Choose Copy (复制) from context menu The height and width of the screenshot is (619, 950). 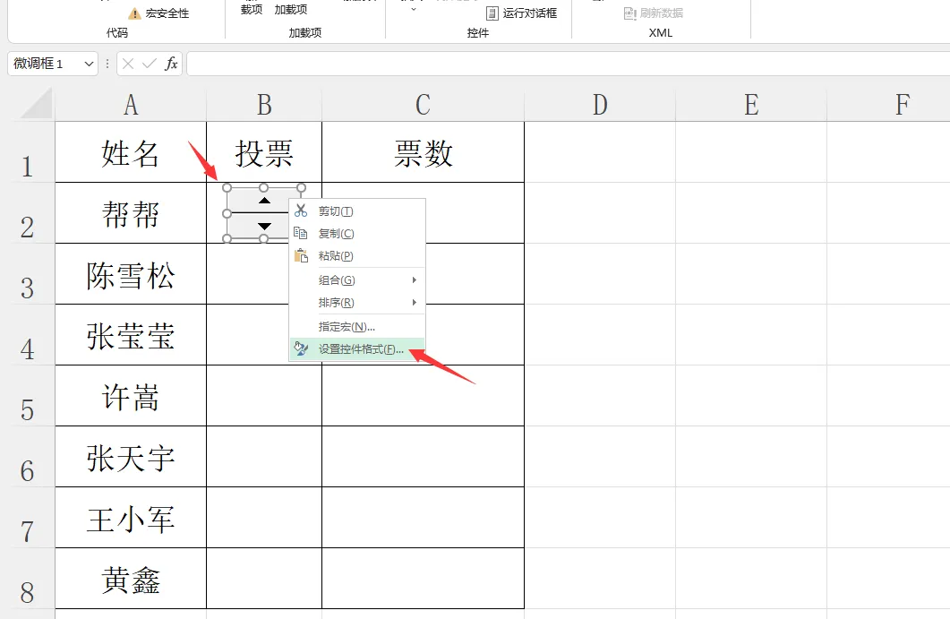pos(357,234)
